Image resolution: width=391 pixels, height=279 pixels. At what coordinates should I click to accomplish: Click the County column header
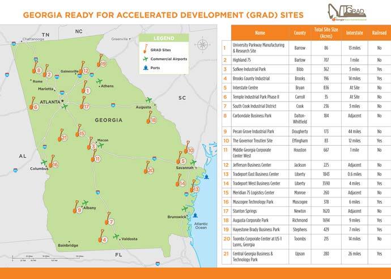pyautogui.click(x=300, y=33)
